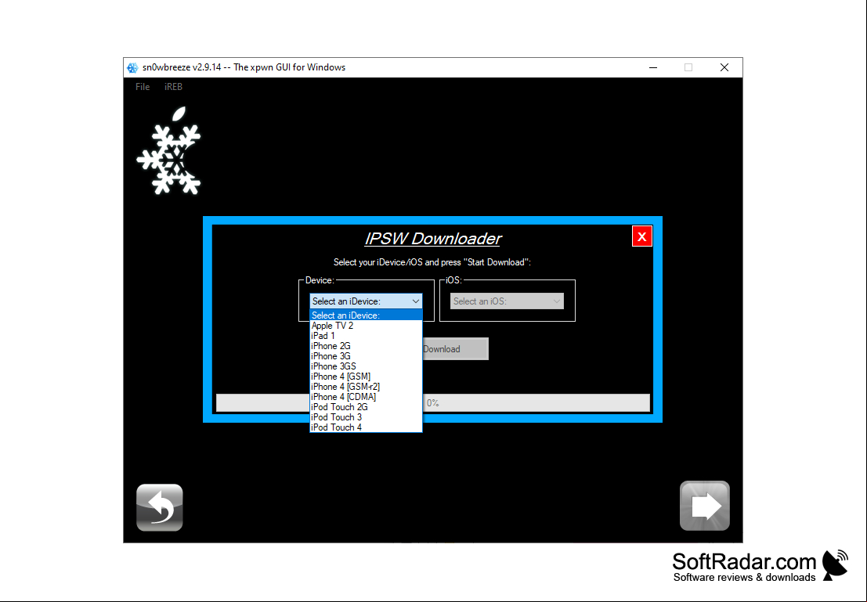Choose iPod Touch 4 from list

(366, 427)
